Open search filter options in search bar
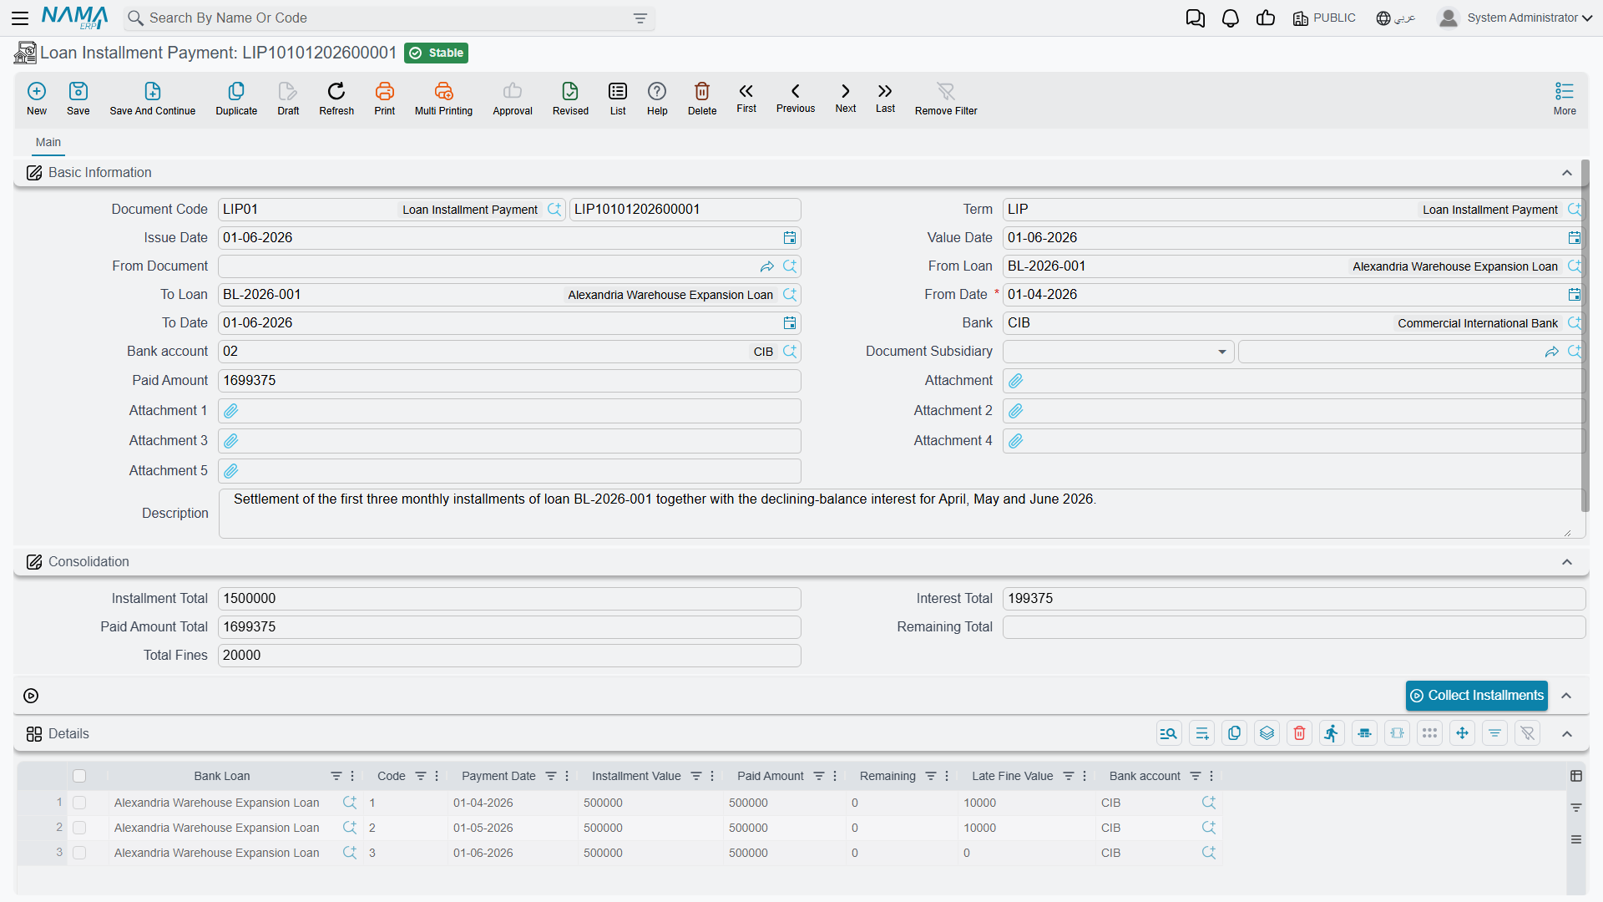Image resolution: width=1603 pixels, height=902 pixels. 640,18
